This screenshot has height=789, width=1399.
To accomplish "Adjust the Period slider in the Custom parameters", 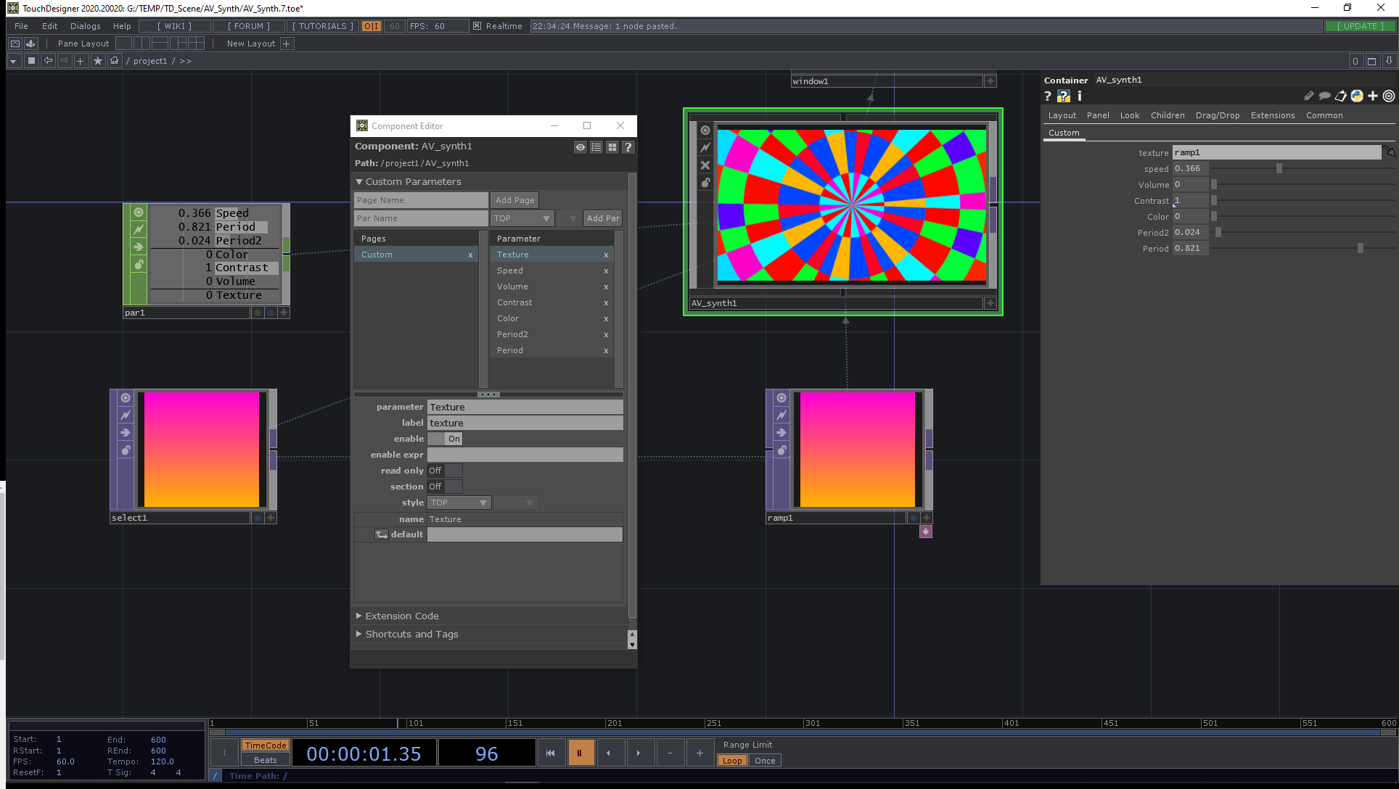I will (x=1360, y=248).
